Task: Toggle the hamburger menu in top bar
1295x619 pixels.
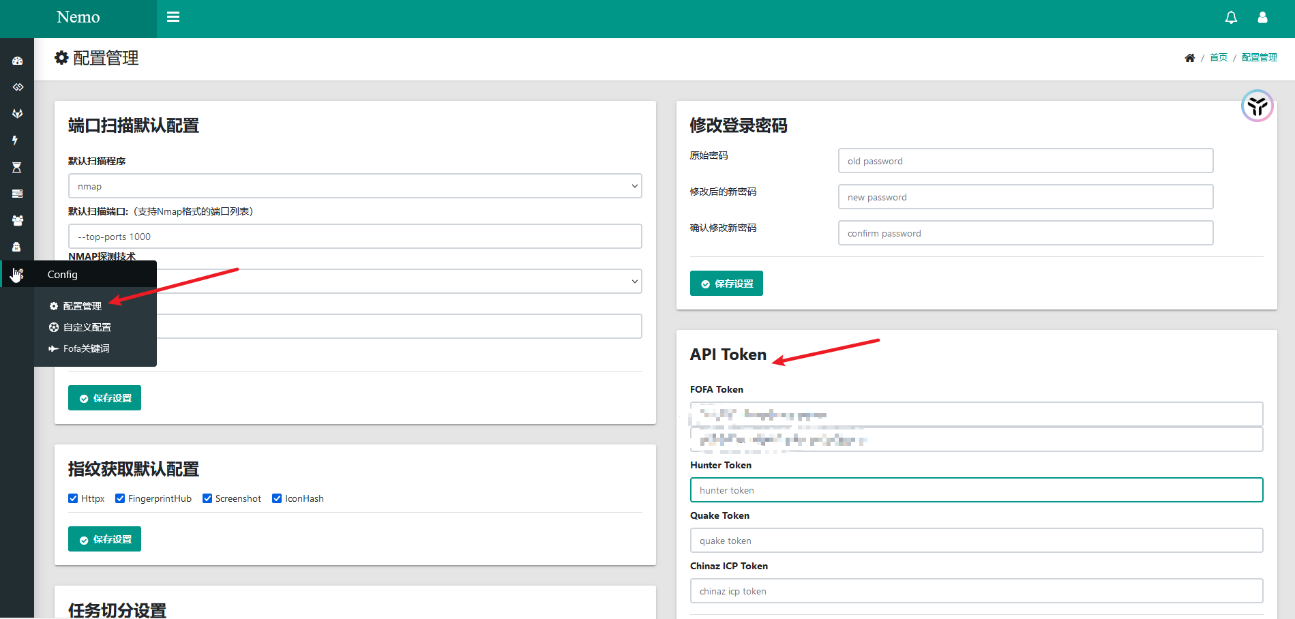Action: coord(173,17)
